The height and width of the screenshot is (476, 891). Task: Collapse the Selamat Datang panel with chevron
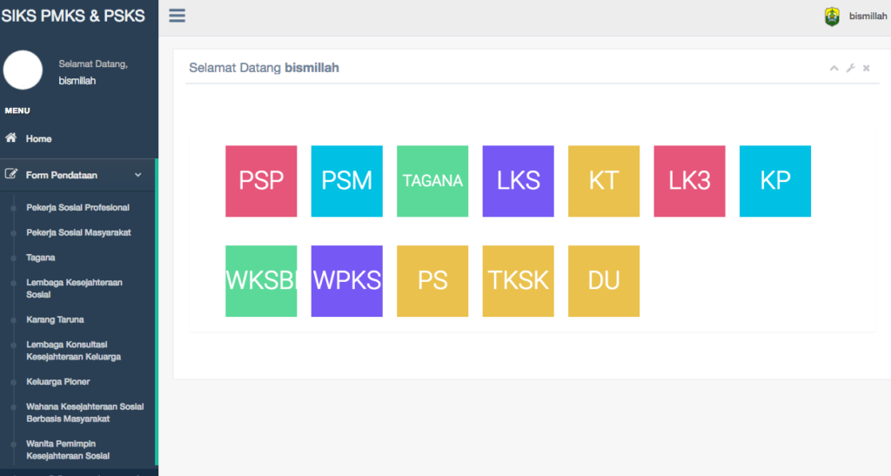pos(834,68)
